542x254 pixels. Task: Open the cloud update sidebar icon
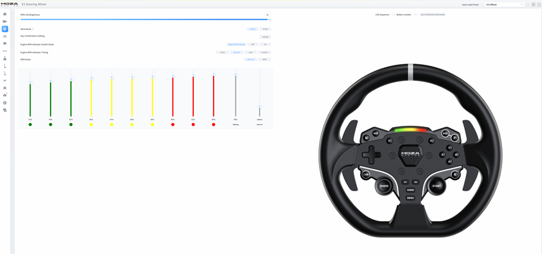(5, 95)
